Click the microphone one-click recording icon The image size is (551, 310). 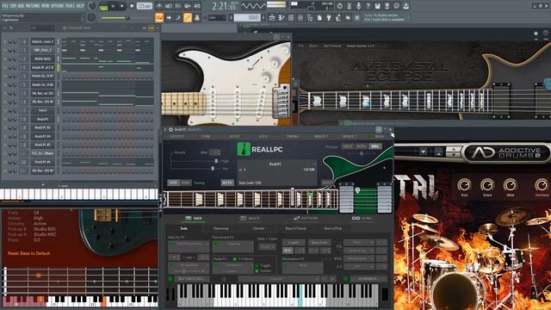tap(358, 6)
